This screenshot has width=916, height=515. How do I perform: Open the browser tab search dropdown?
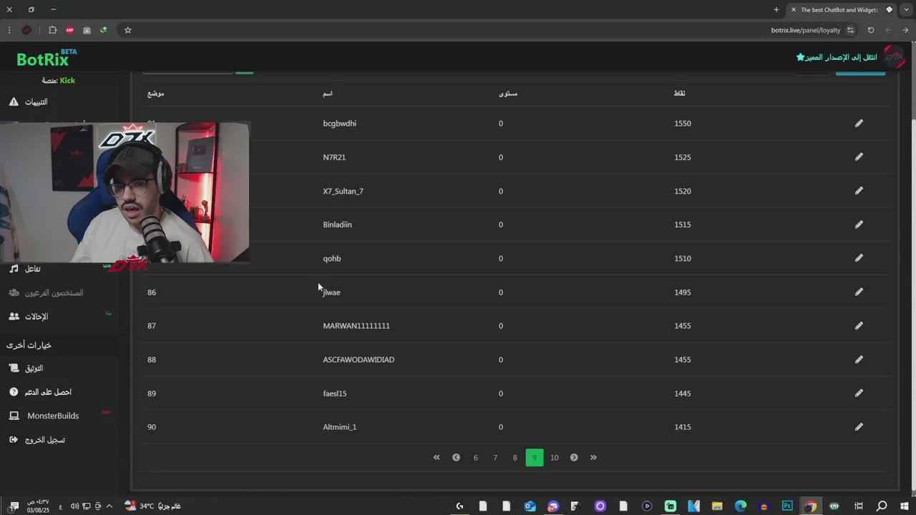click(x=907, y=10)
